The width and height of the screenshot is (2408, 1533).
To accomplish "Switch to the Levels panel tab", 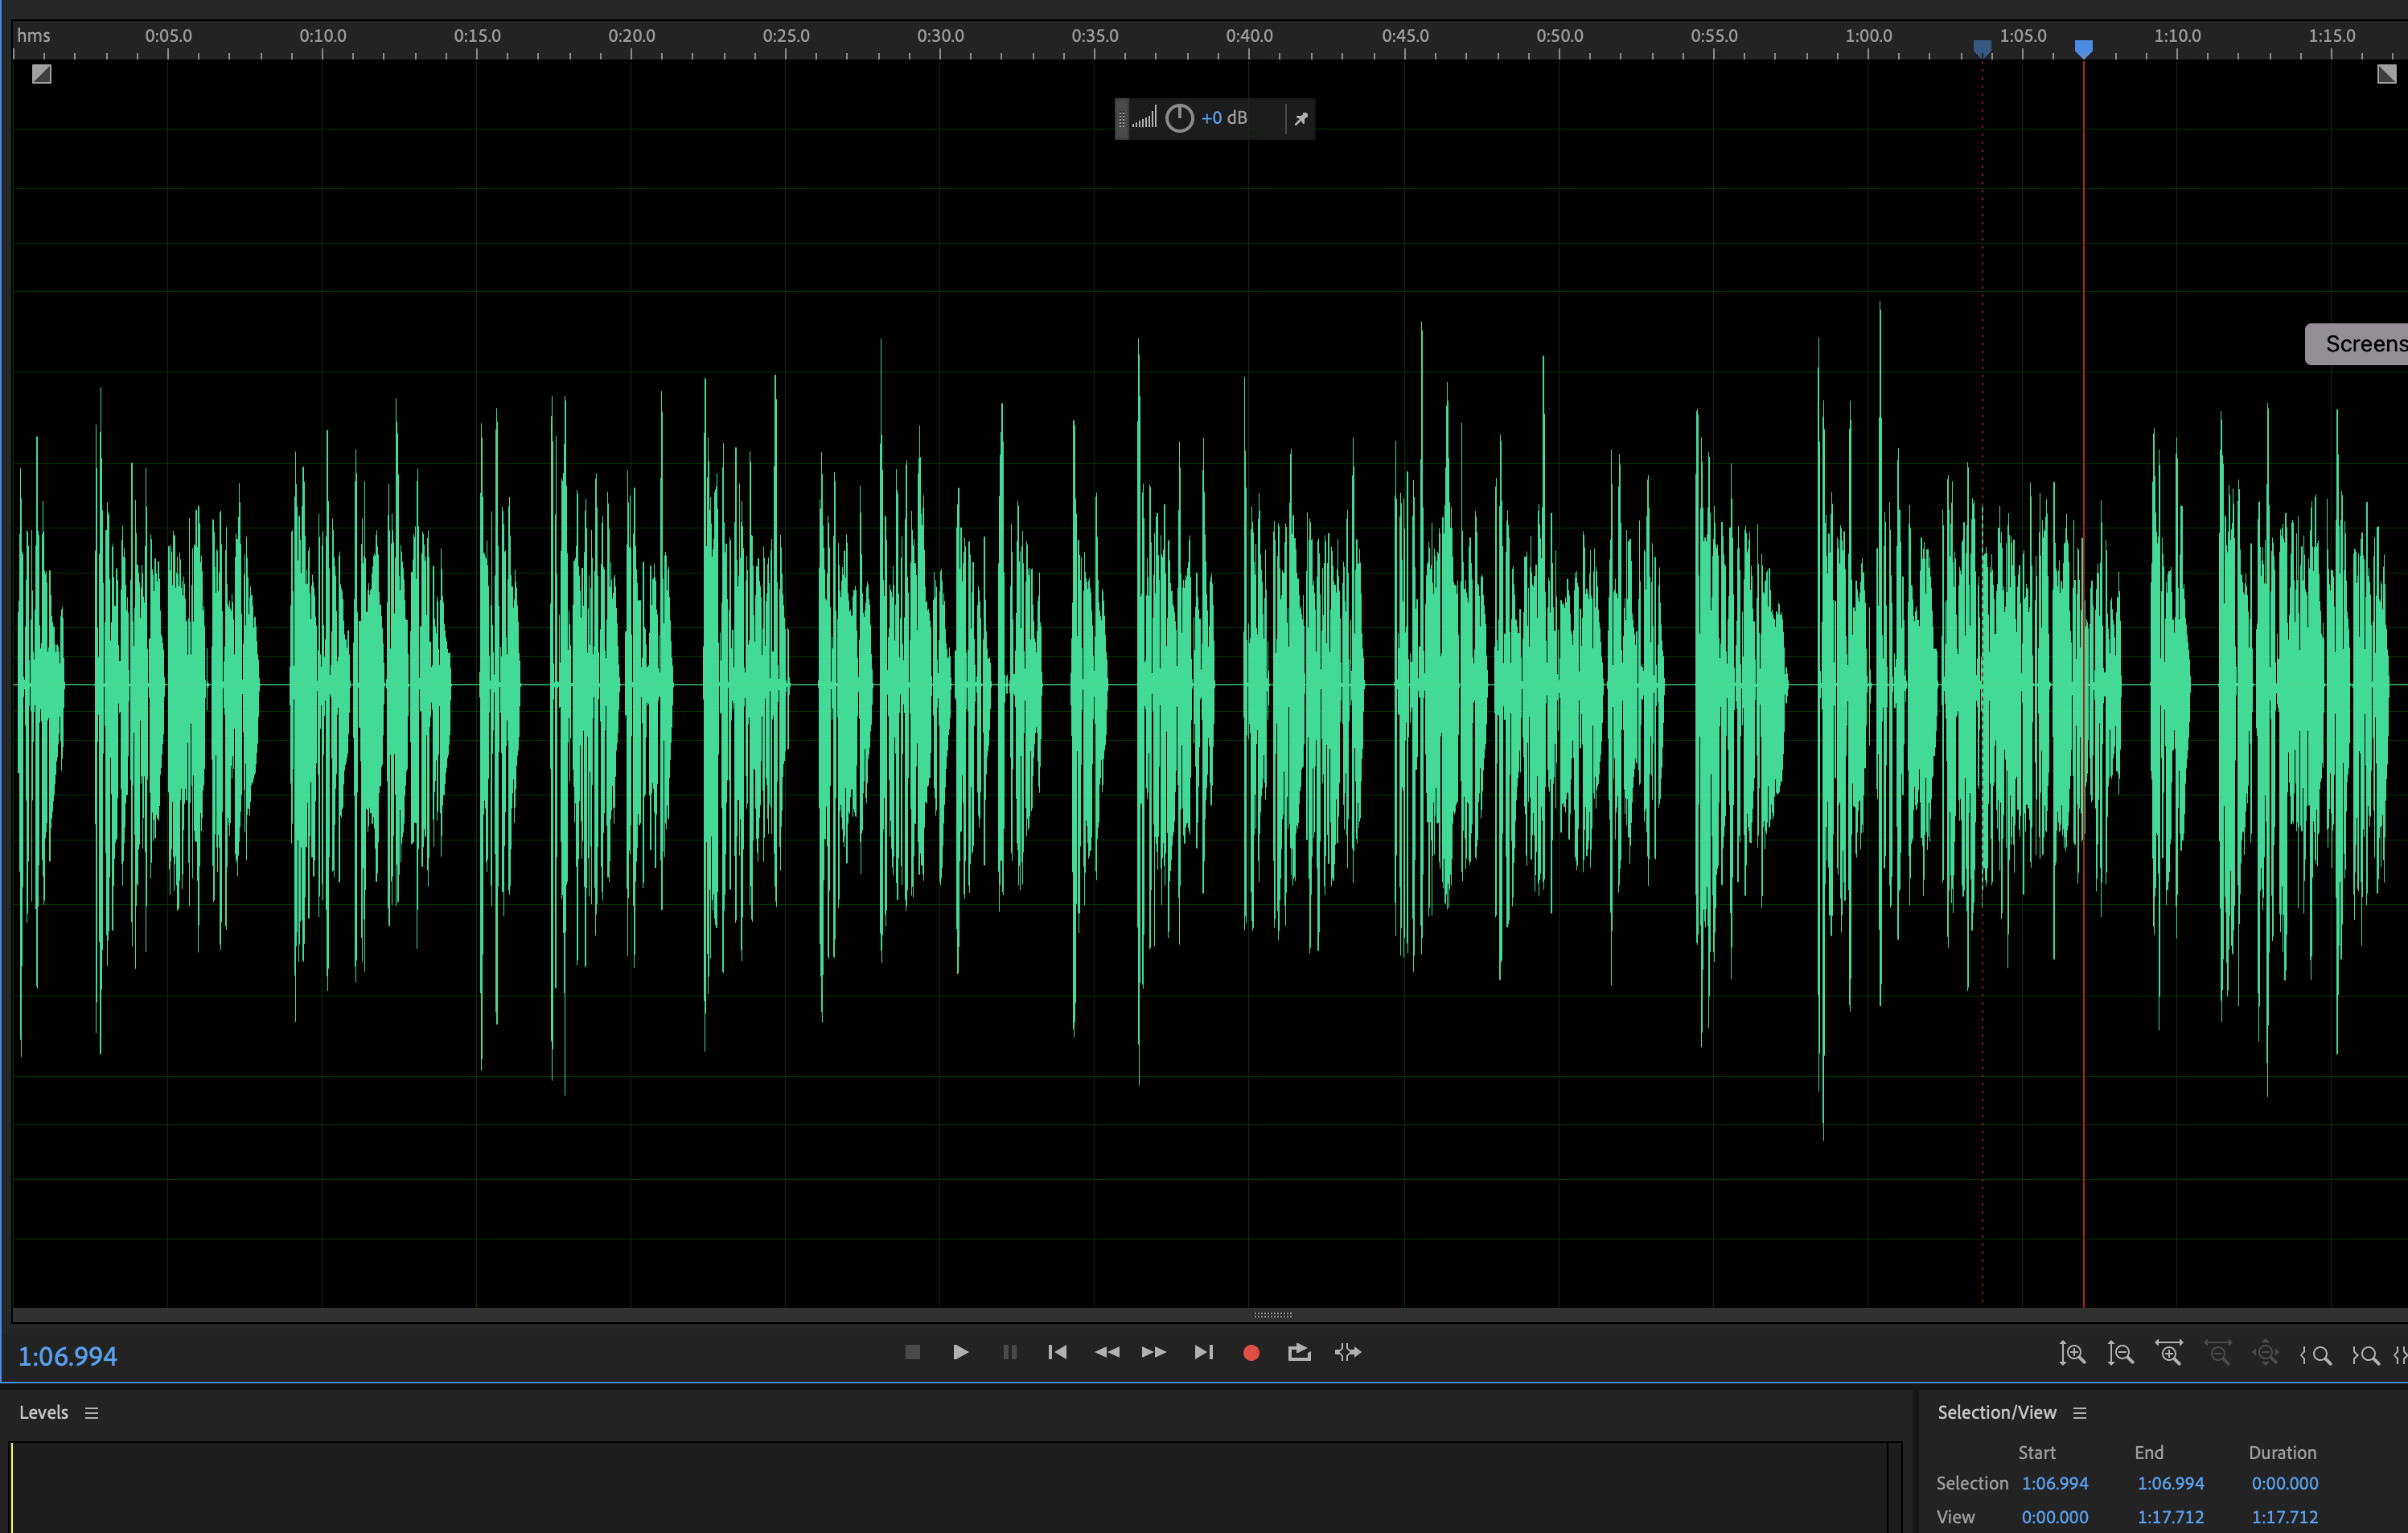I will point(44,1412).
